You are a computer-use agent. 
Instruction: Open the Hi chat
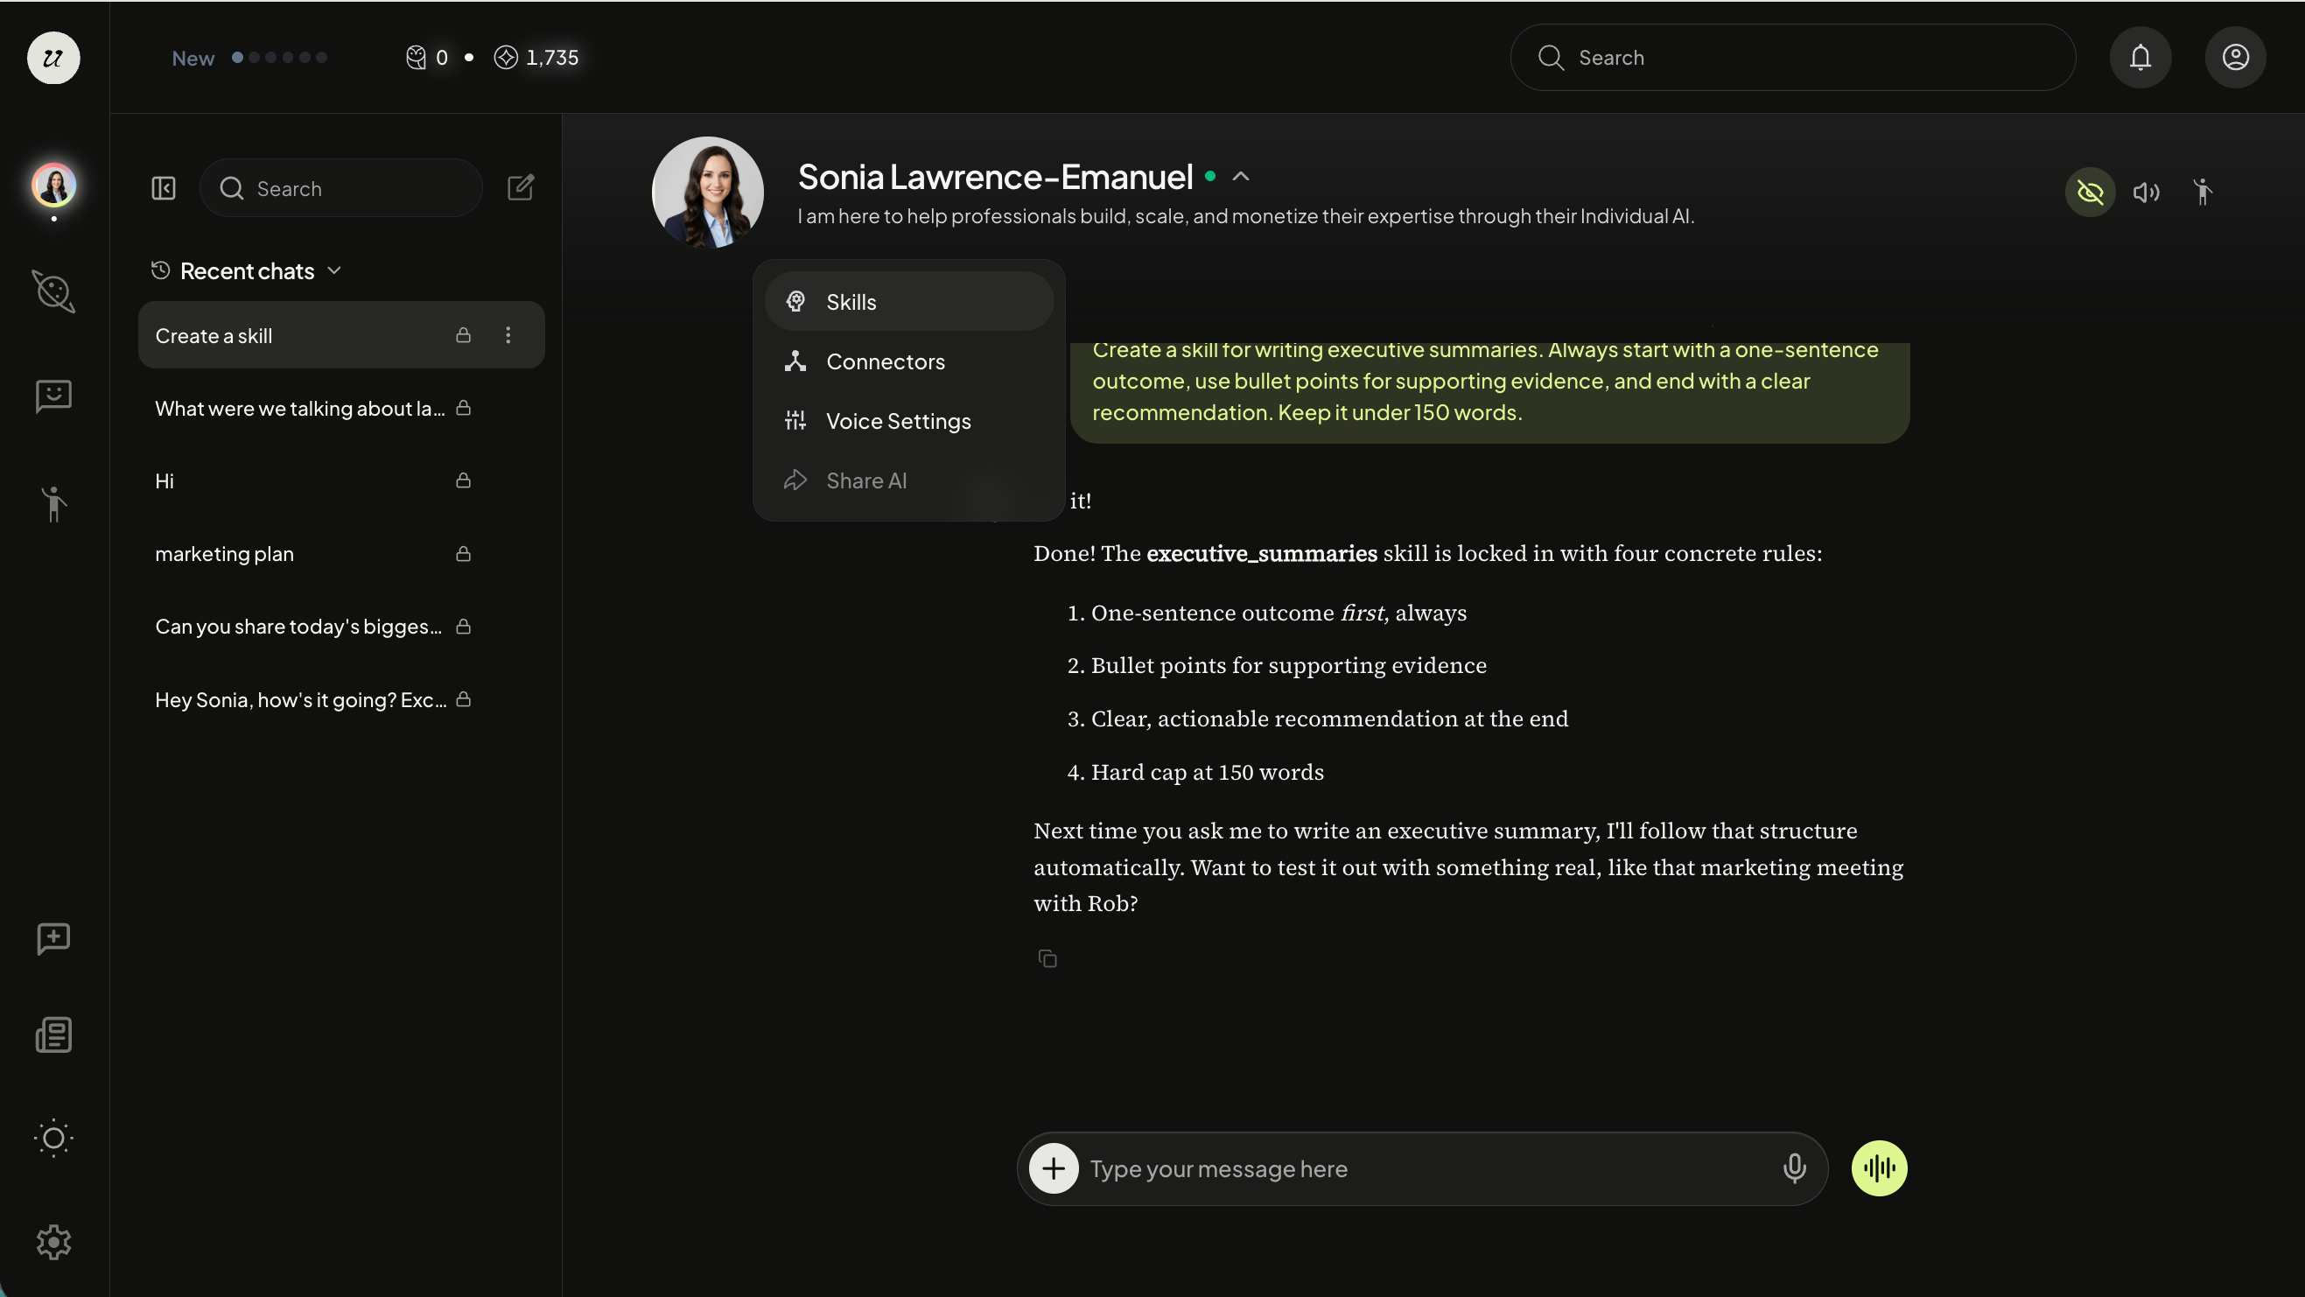tap(341, 480)
